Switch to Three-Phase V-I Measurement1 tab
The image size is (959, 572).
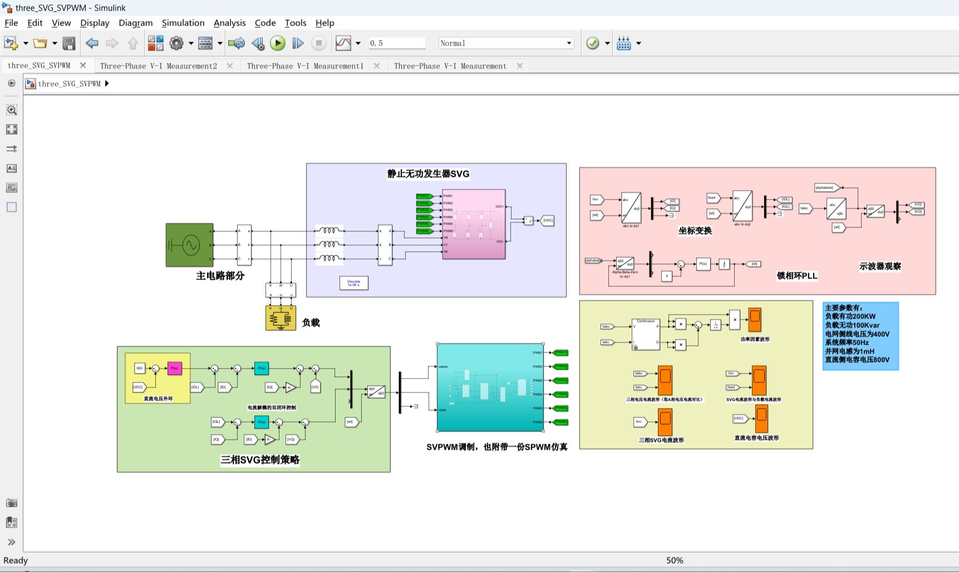305,66
